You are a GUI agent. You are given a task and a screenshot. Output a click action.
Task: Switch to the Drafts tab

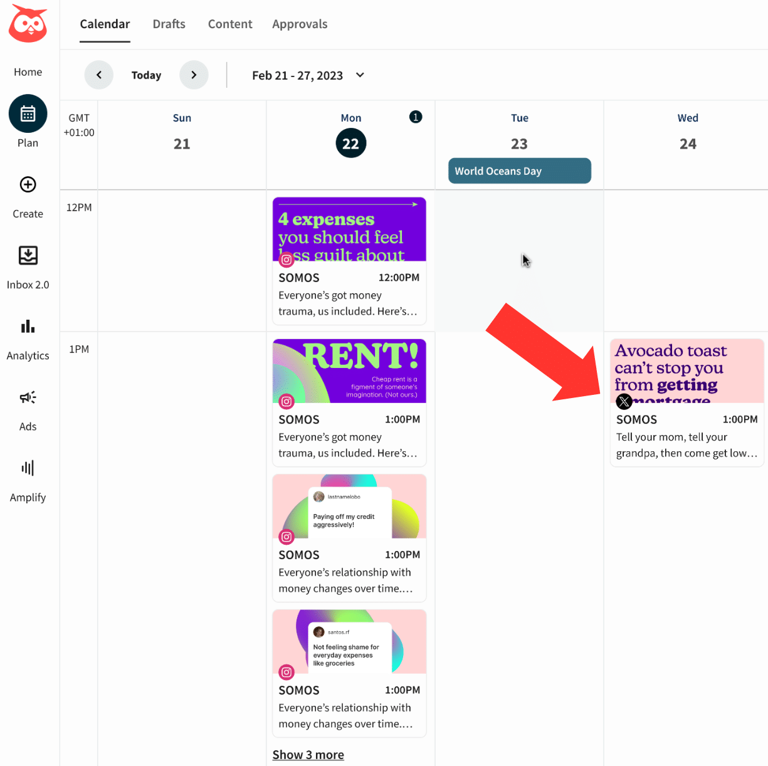click(169, 24)
